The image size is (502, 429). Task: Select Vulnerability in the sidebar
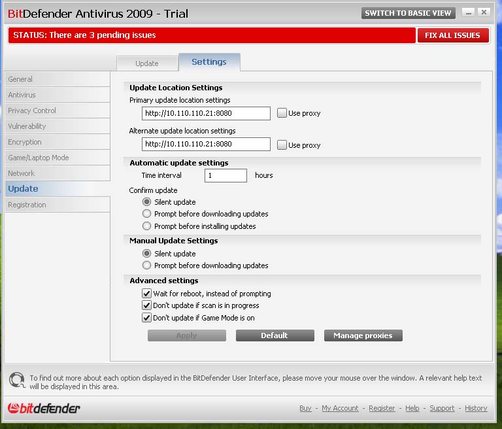click(x=58, y=126)
